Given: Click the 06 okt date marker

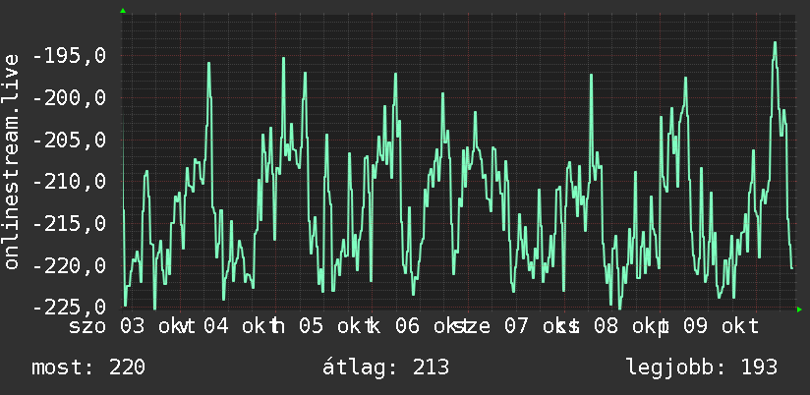Looking at the screenshot, I should 427,327.
